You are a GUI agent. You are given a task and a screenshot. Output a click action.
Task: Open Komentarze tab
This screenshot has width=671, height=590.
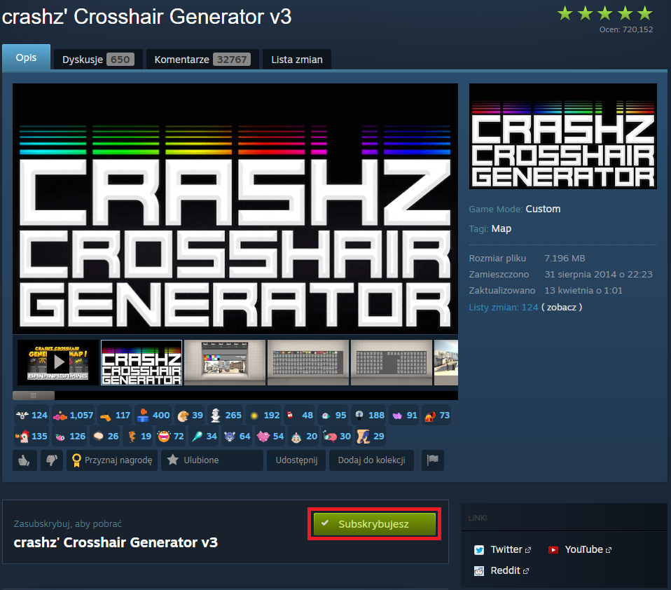[x=202, y=59]
